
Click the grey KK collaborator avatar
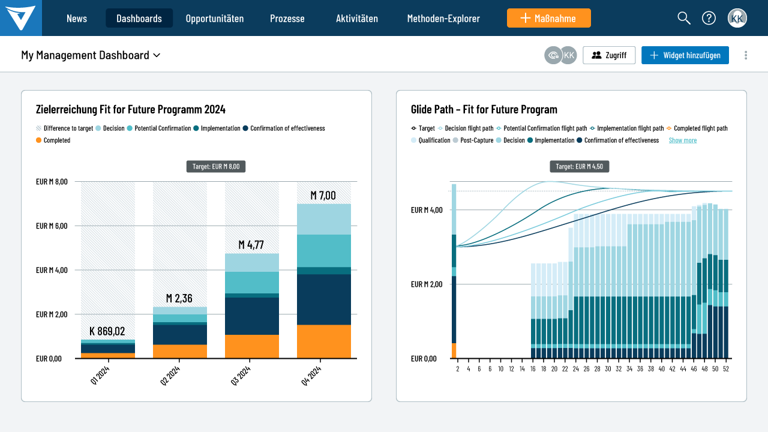(x=569, y=55)
